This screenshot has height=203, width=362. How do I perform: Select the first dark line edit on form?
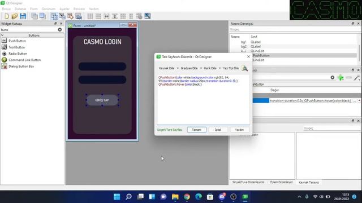[102, 67]
